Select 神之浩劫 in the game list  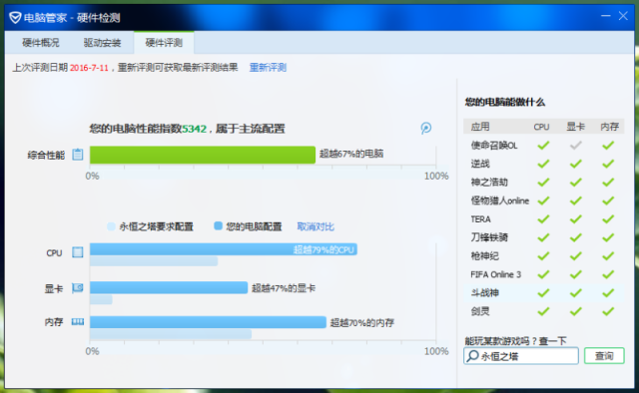(x=489, y=183)
